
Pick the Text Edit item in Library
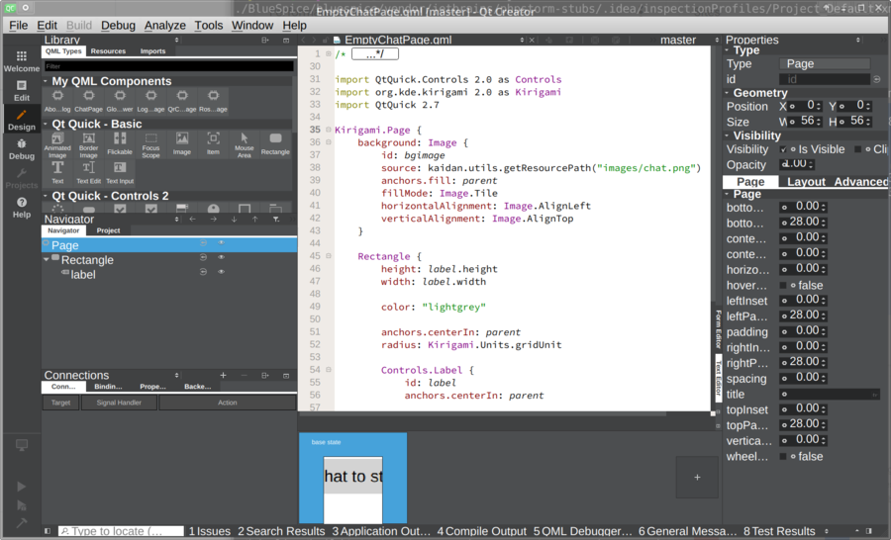coord(89,173)
